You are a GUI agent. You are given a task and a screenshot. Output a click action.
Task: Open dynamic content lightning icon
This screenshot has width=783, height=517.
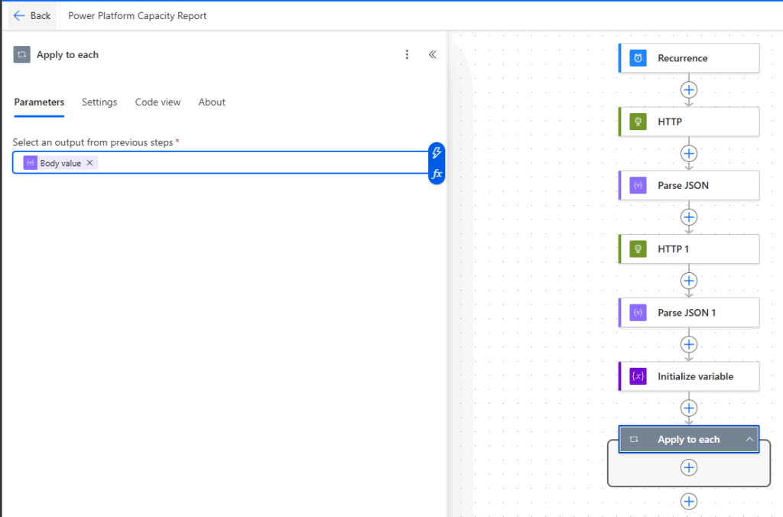437,151
